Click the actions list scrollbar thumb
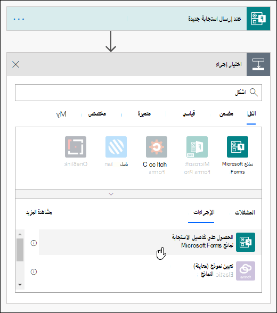Image resolution: width=277 pixels, height=313 pixels. tap(20, 250)
